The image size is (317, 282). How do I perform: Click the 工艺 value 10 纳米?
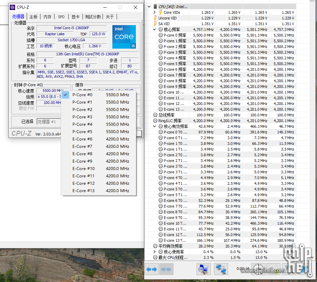click(x=46, y=46)
